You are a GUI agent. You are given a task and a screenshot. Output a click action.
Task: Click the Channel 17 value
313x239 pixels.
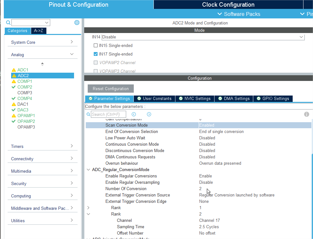(x=209, y=221)
